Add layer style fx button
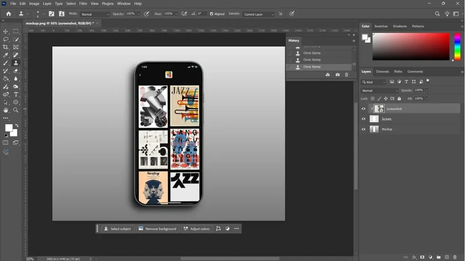 tap(414, 257)
